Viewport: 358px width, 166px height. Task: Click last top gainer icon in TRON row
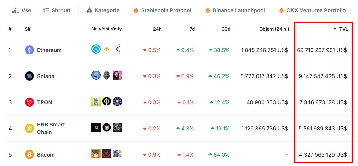click(x=117, y=101)
